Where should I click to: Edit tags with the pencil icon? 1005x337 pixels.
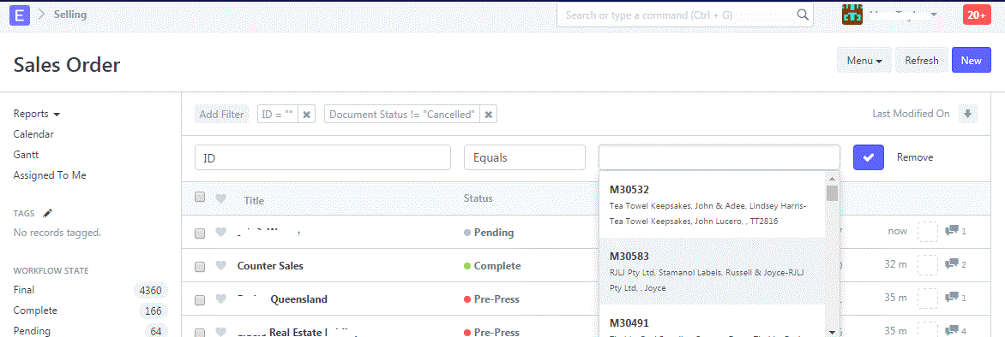coord(46,213)
